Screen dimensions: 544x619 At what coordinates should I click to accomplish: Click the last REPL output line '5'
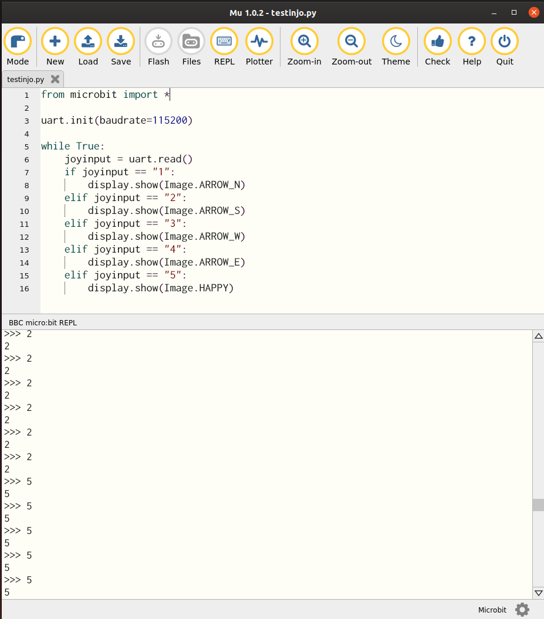(x=7, y=592)
